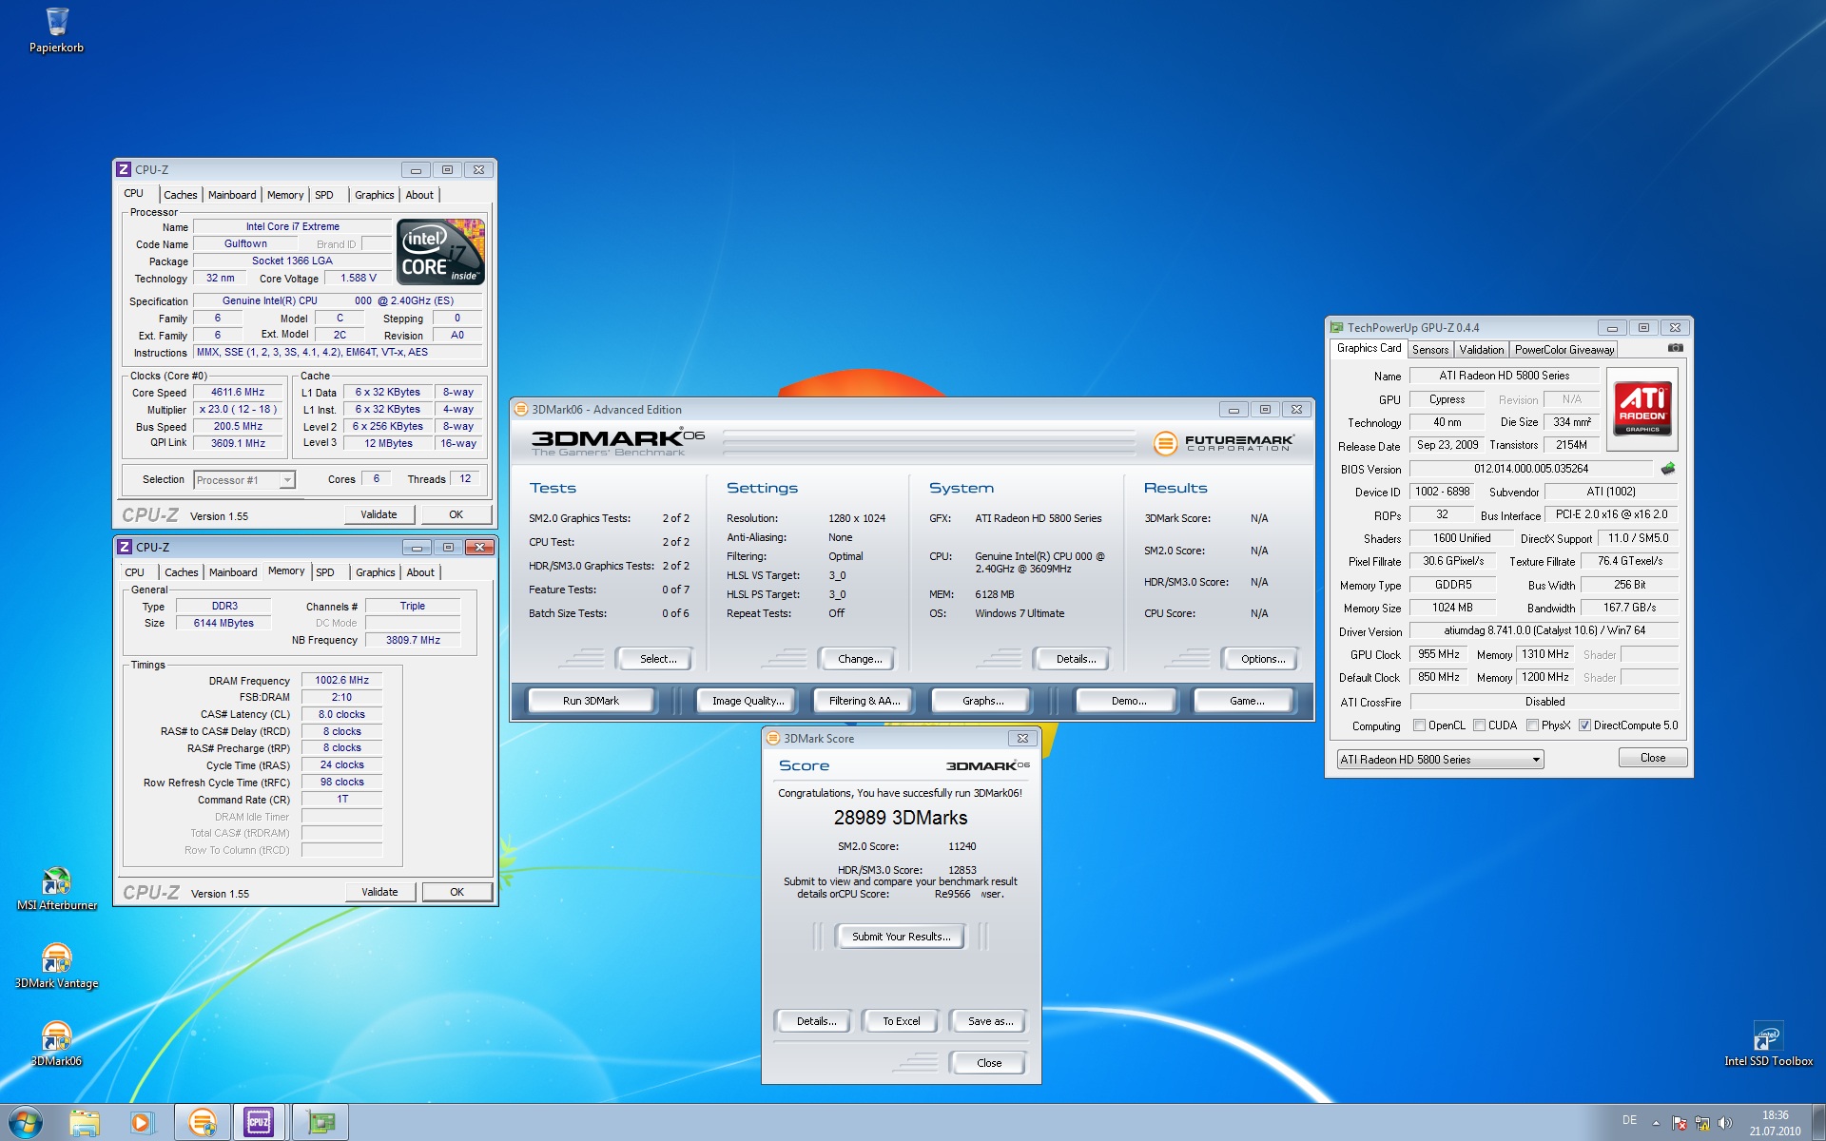Switch to Validation tab in GPU-Z
The width and height of the screenshot is (1826, 1141).
coord(1482,350)
